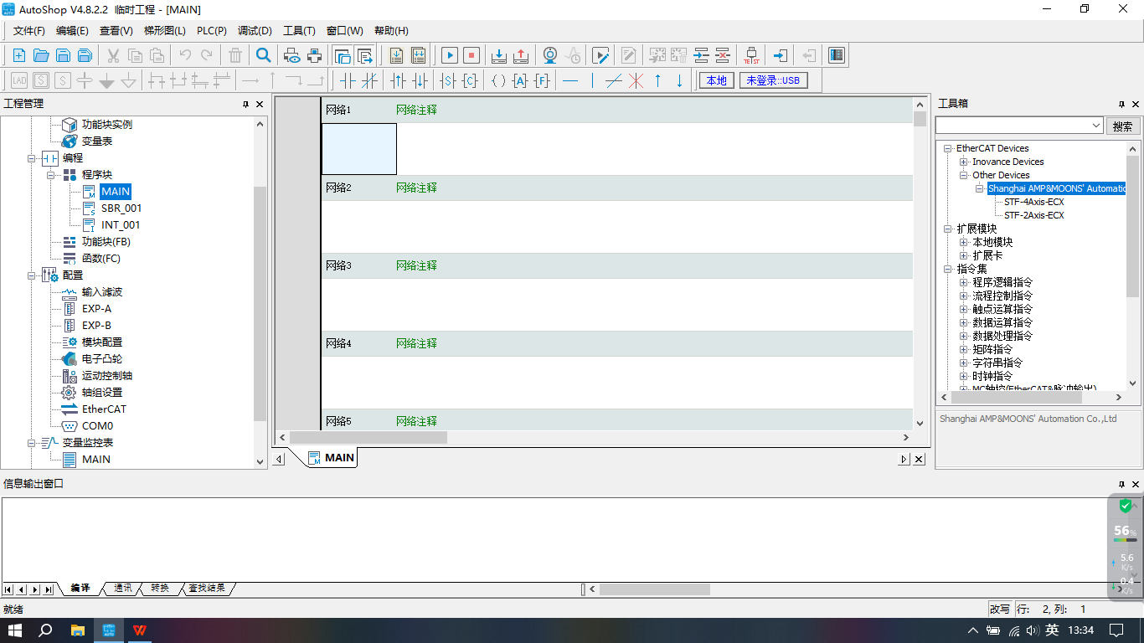Click the 工程管理 panel vertical scrollbar
1144x643 pixels.
click(260, 304)
